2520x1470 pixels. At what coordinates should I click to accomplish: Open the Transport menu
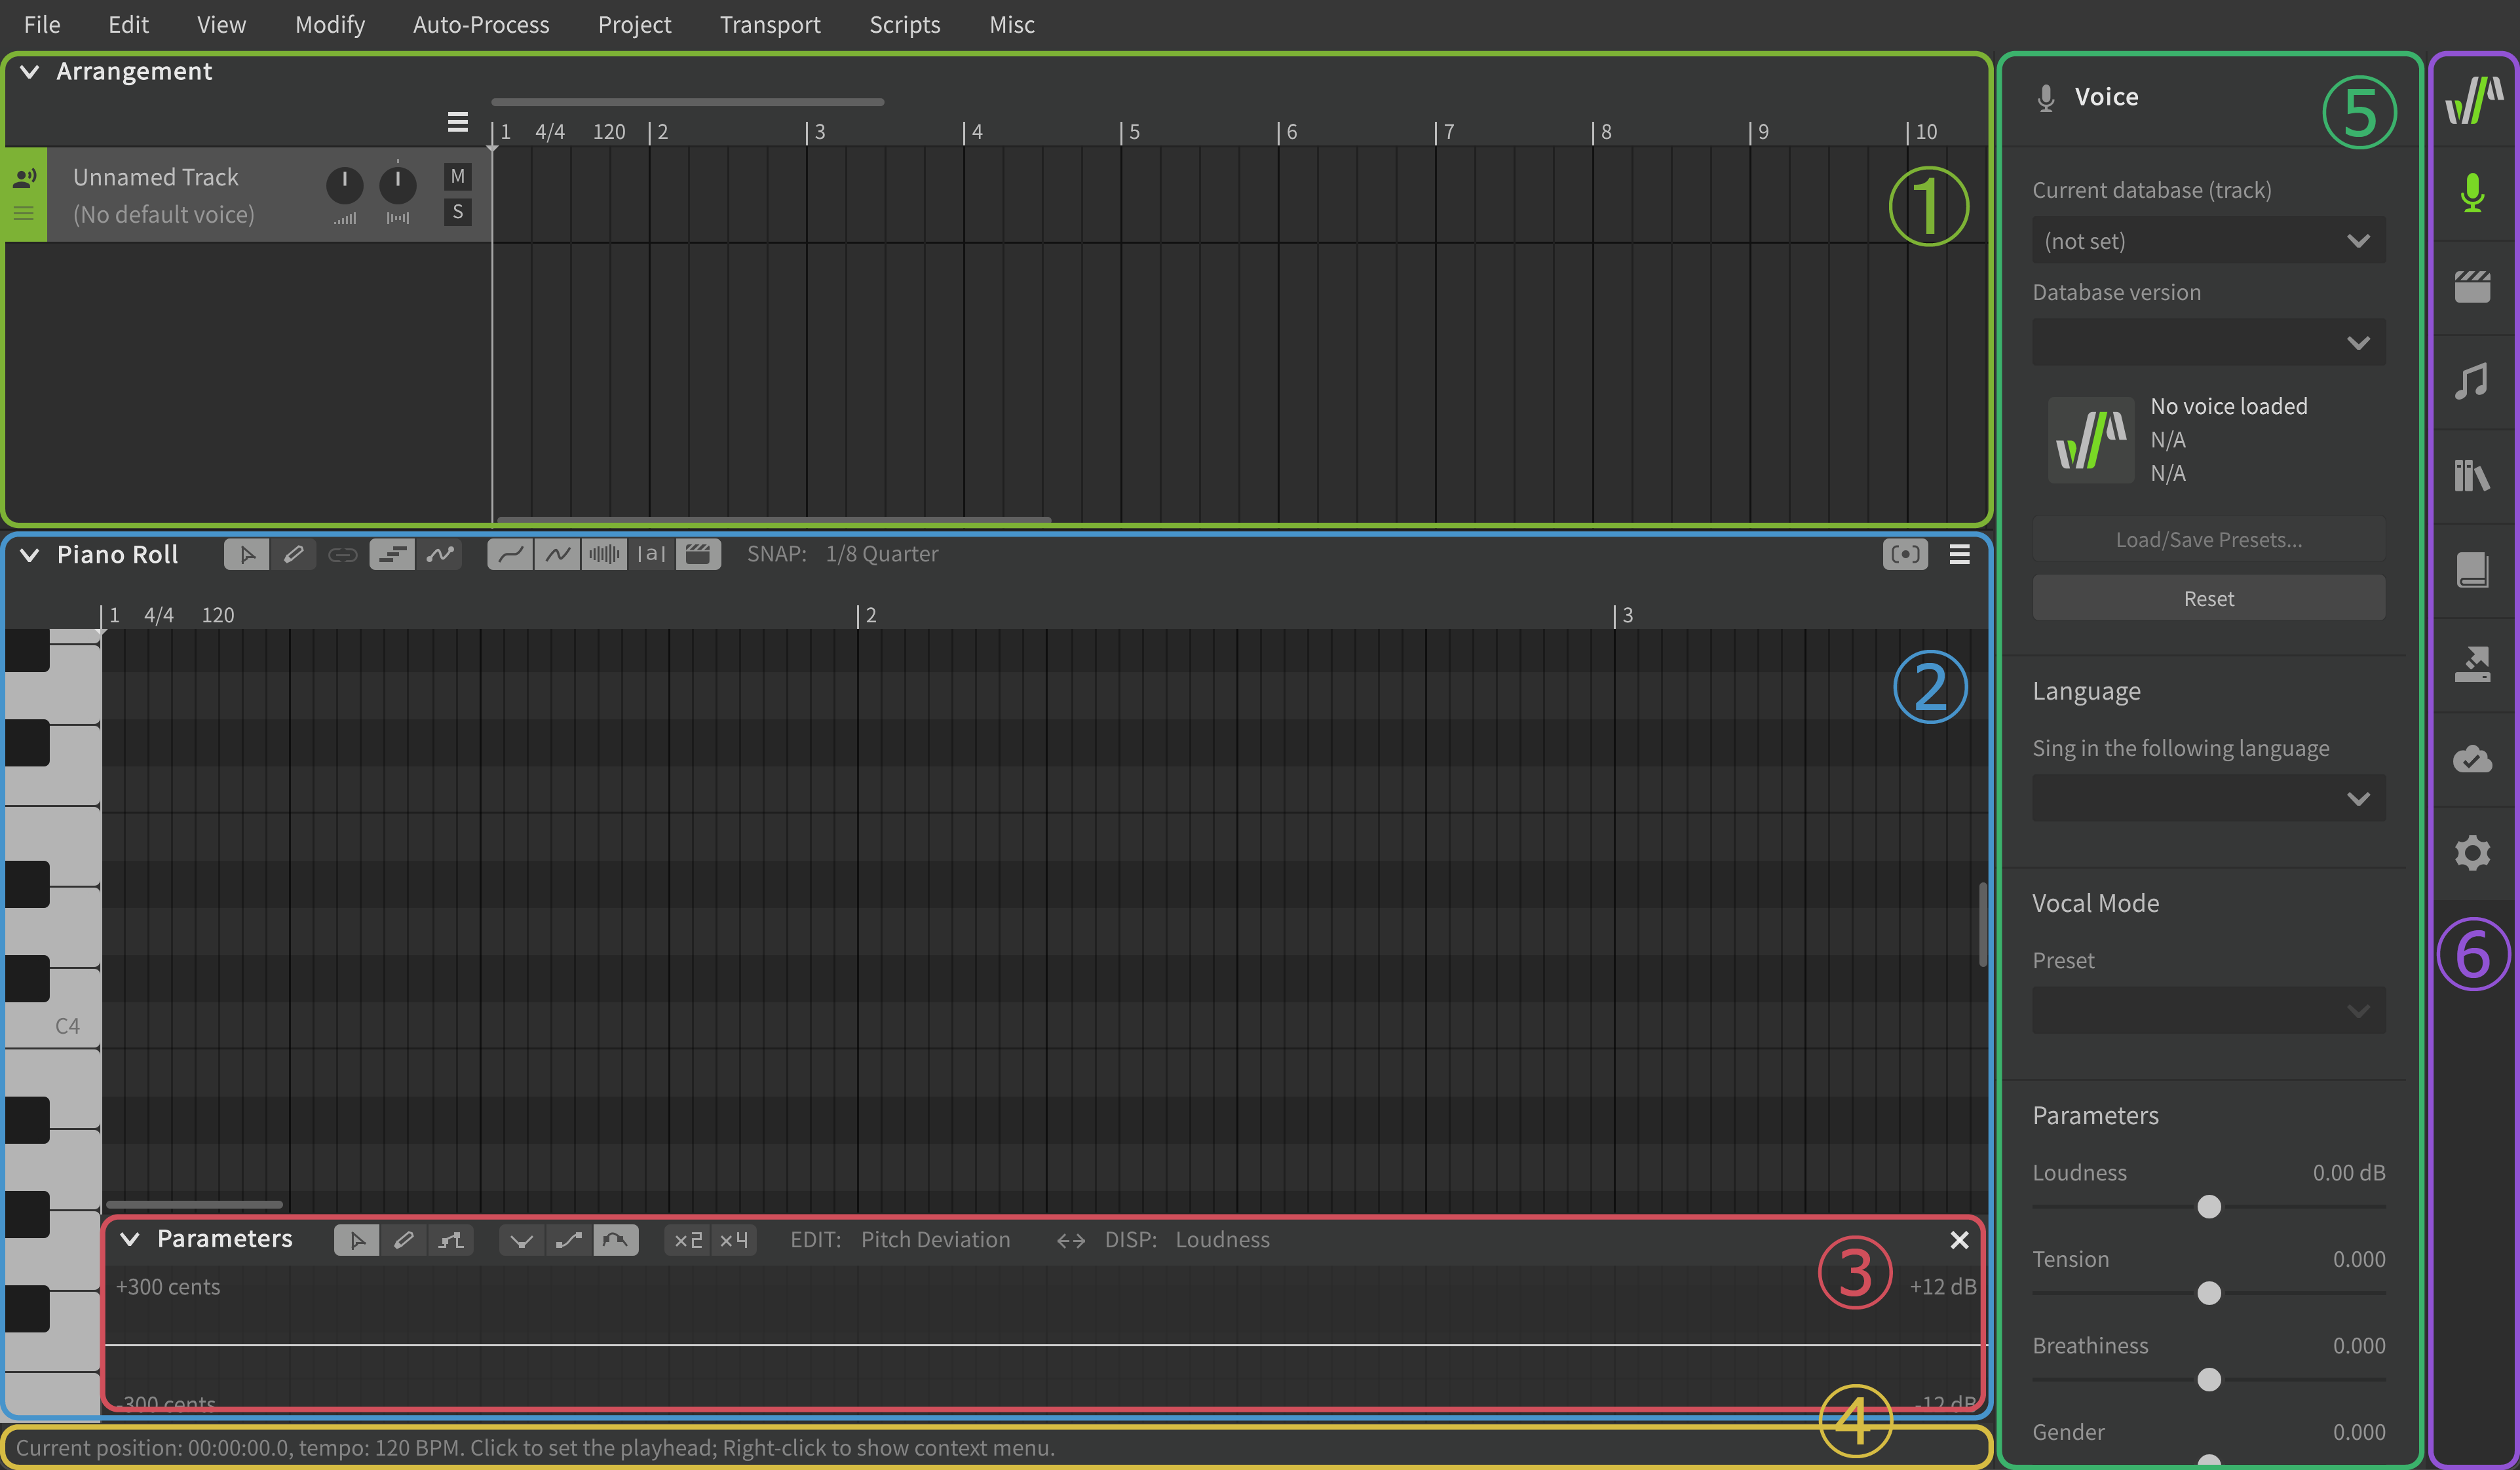point(769,24)
